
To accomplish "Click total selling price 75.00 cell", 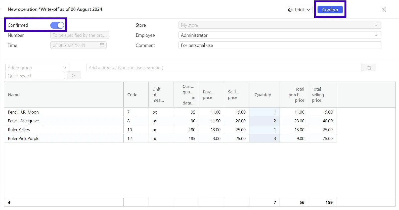I will [322, 138].
